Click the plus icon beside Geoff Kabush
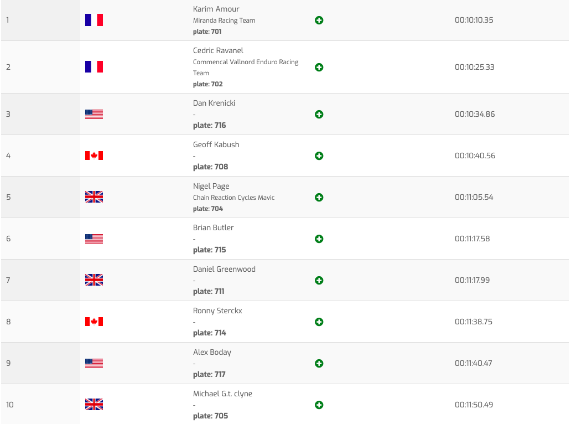 point(319,156)
